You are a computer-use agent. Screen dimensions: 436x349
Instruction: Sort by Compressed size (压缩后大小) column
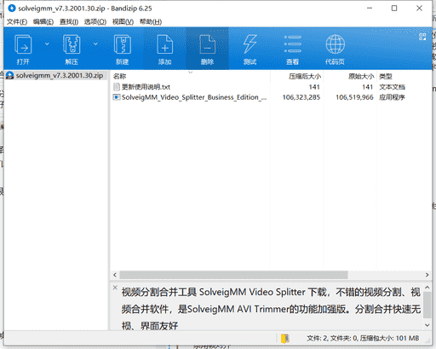[x=305, y=76]
